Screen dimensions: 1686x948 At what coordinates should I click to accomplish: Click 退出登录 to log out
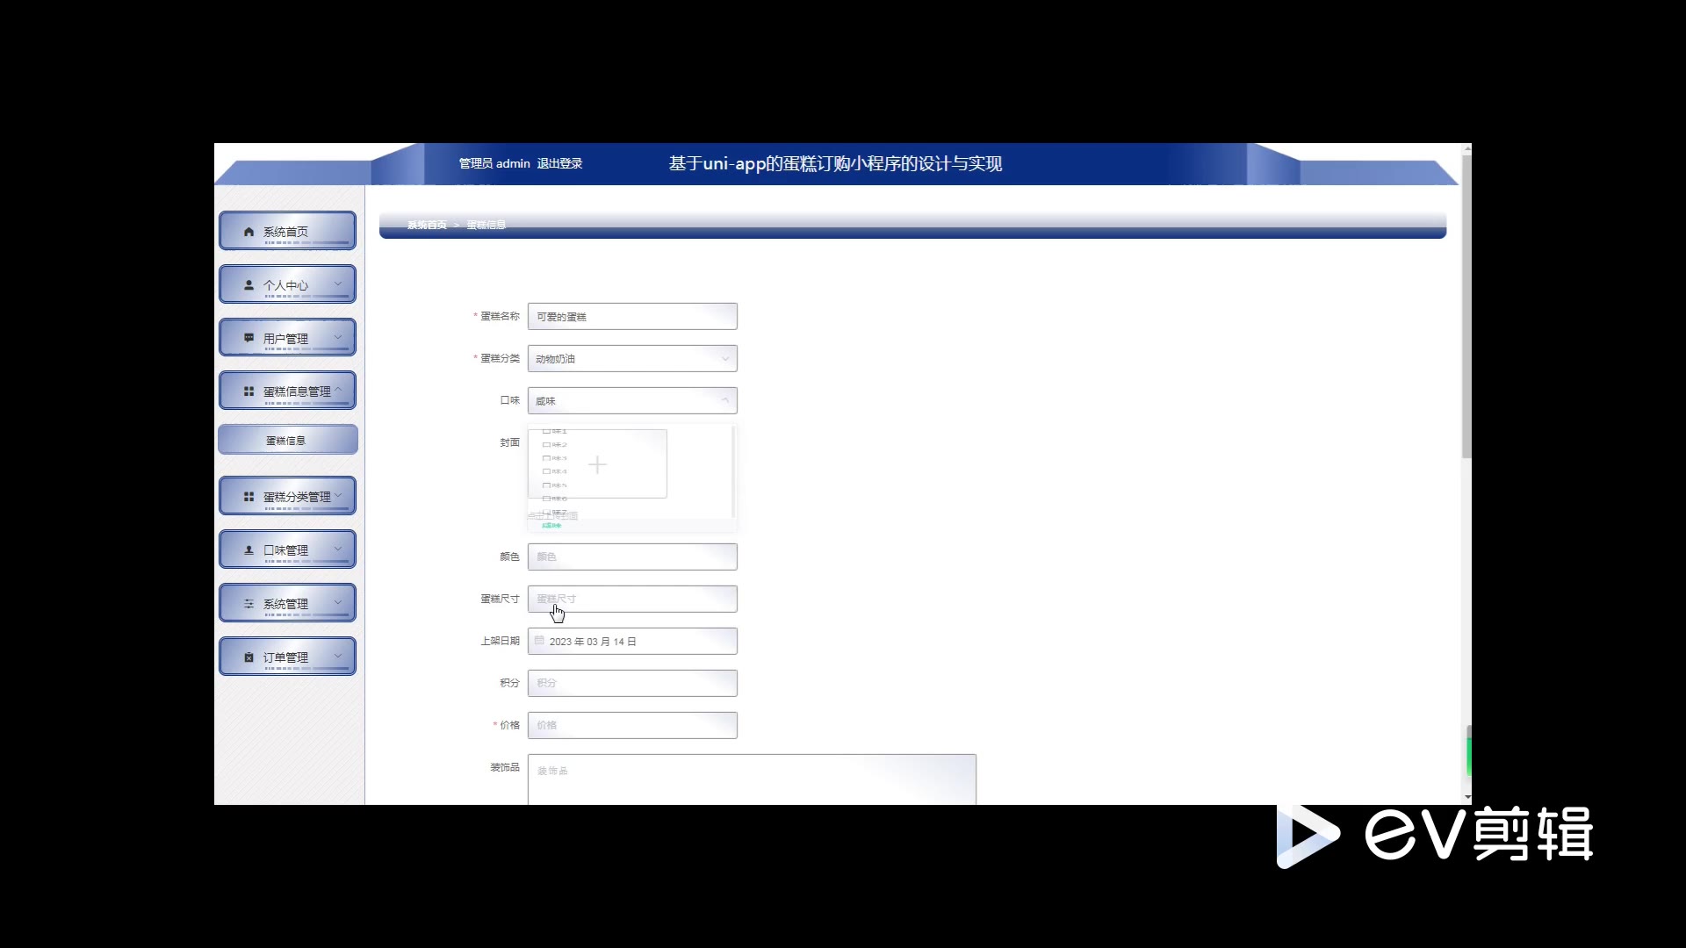click(x=559, y=163)
